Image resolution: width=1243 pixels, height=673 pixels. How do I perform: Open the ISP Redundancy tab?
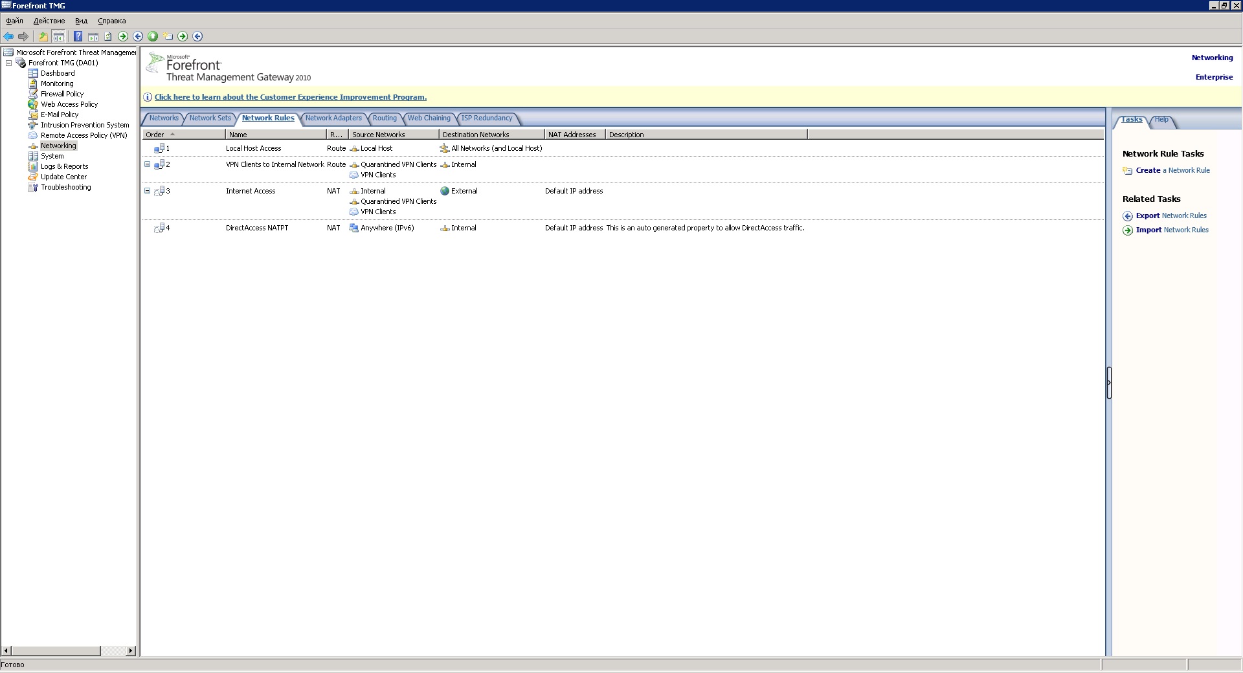487,118
